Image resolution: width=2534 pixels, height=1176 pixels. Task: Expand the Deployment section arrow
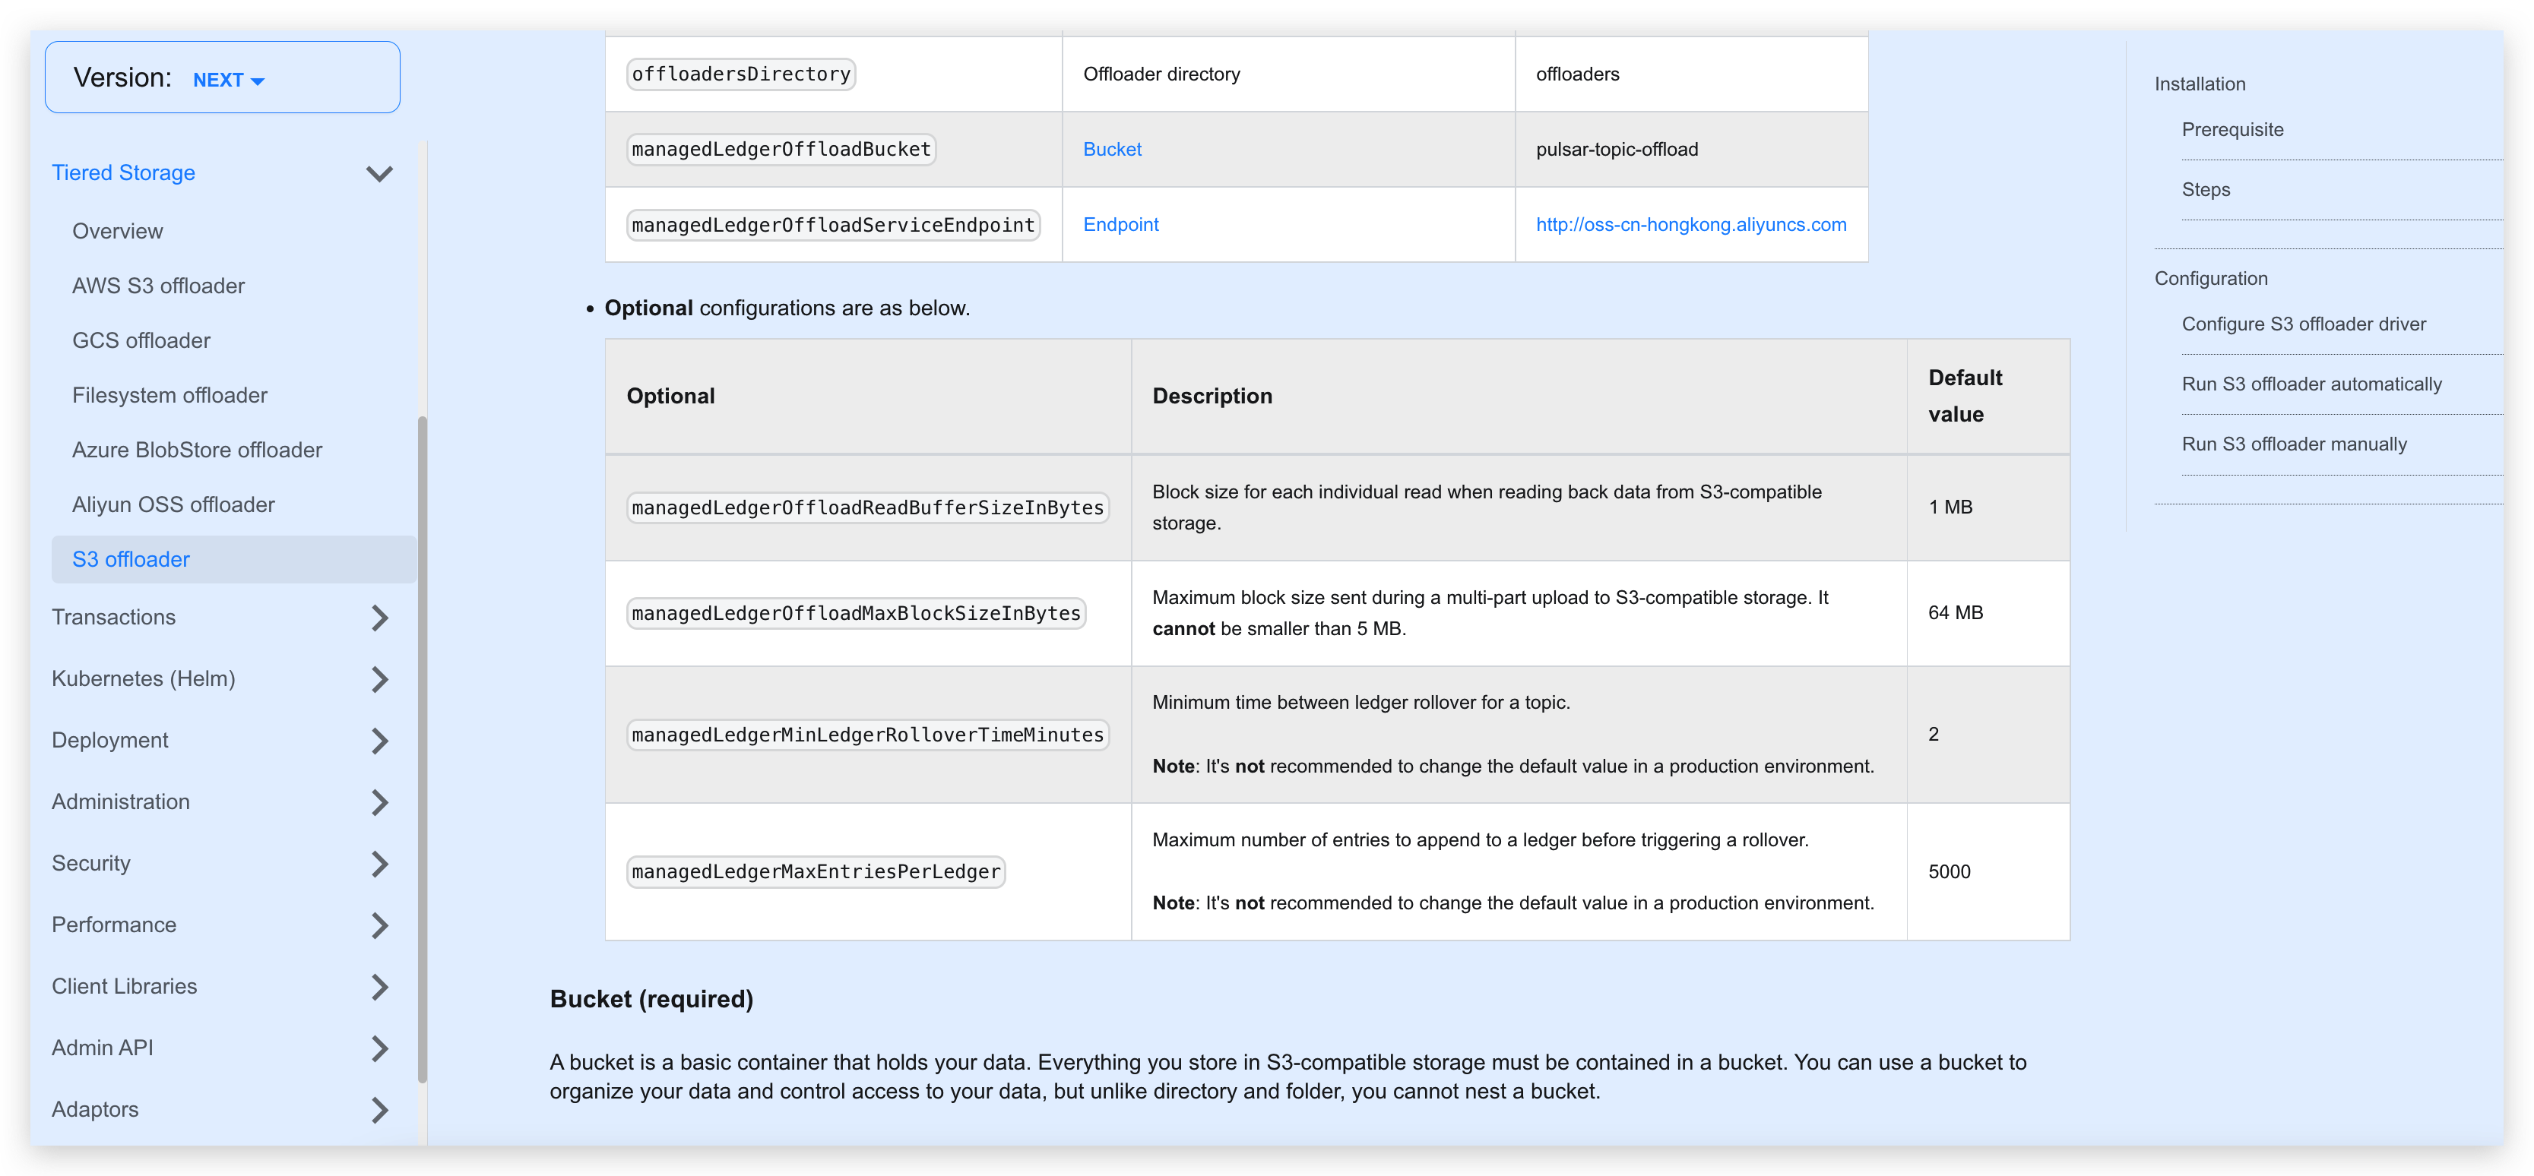point(380,741)
